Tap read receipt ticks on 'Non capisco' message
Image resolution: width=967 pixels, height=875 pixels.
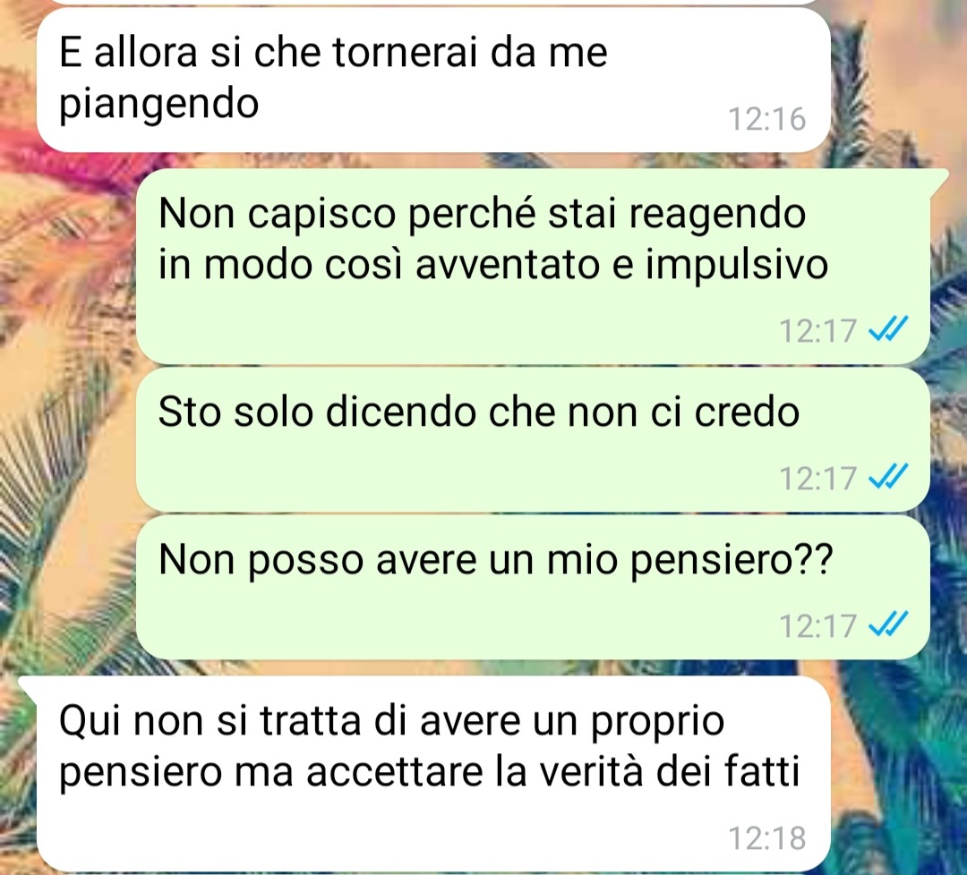[888, 328]
